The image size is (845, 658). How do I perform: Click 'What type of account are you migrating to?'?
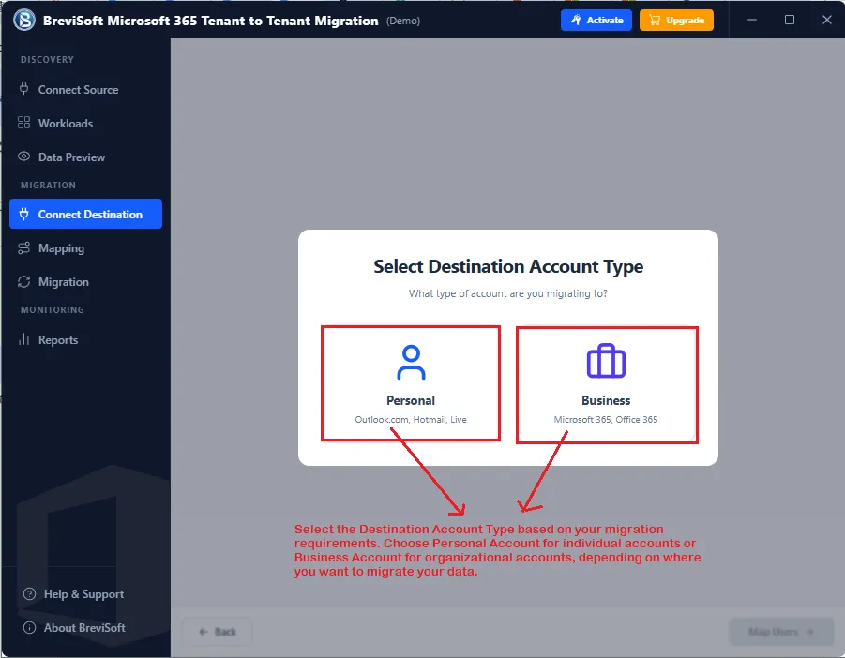click(x=508, y=293)
